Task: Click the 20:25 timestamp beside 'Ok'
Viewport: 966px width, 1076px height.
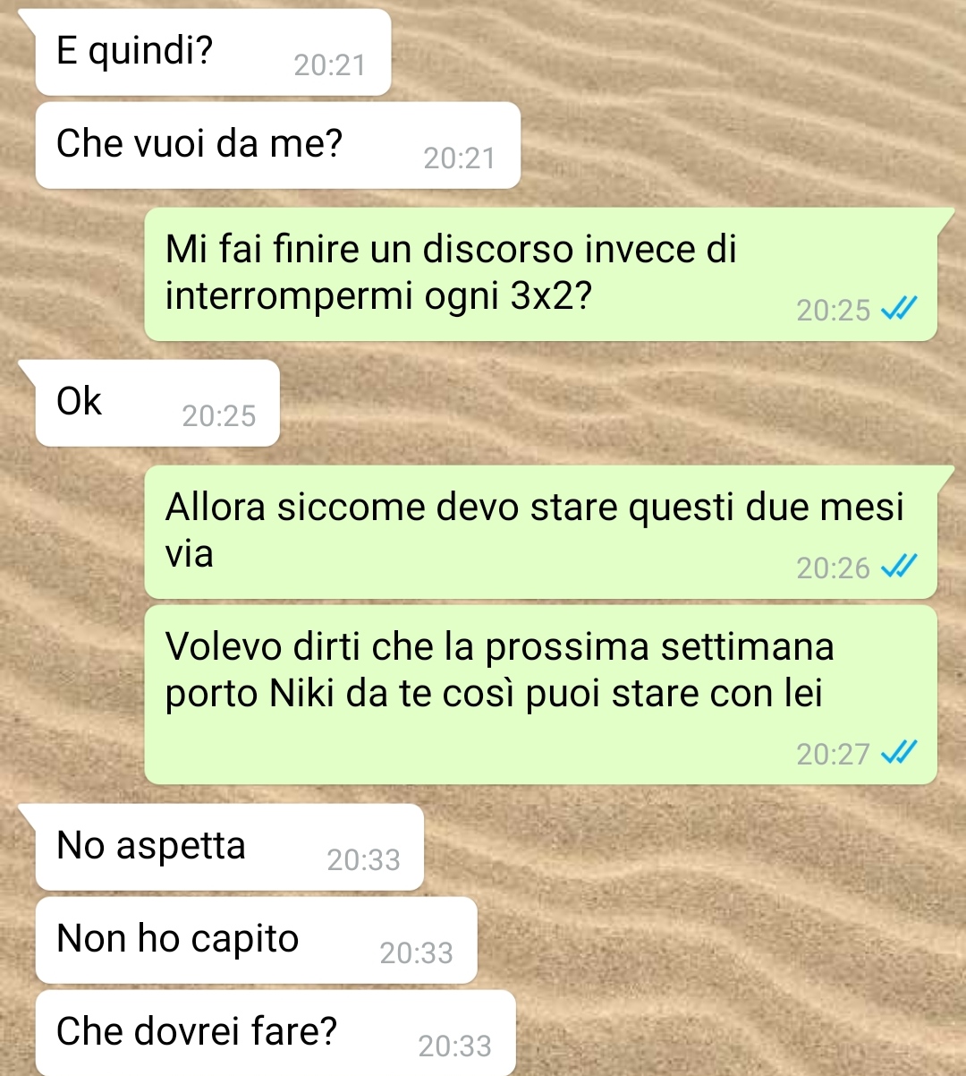Action: point(218,416)
